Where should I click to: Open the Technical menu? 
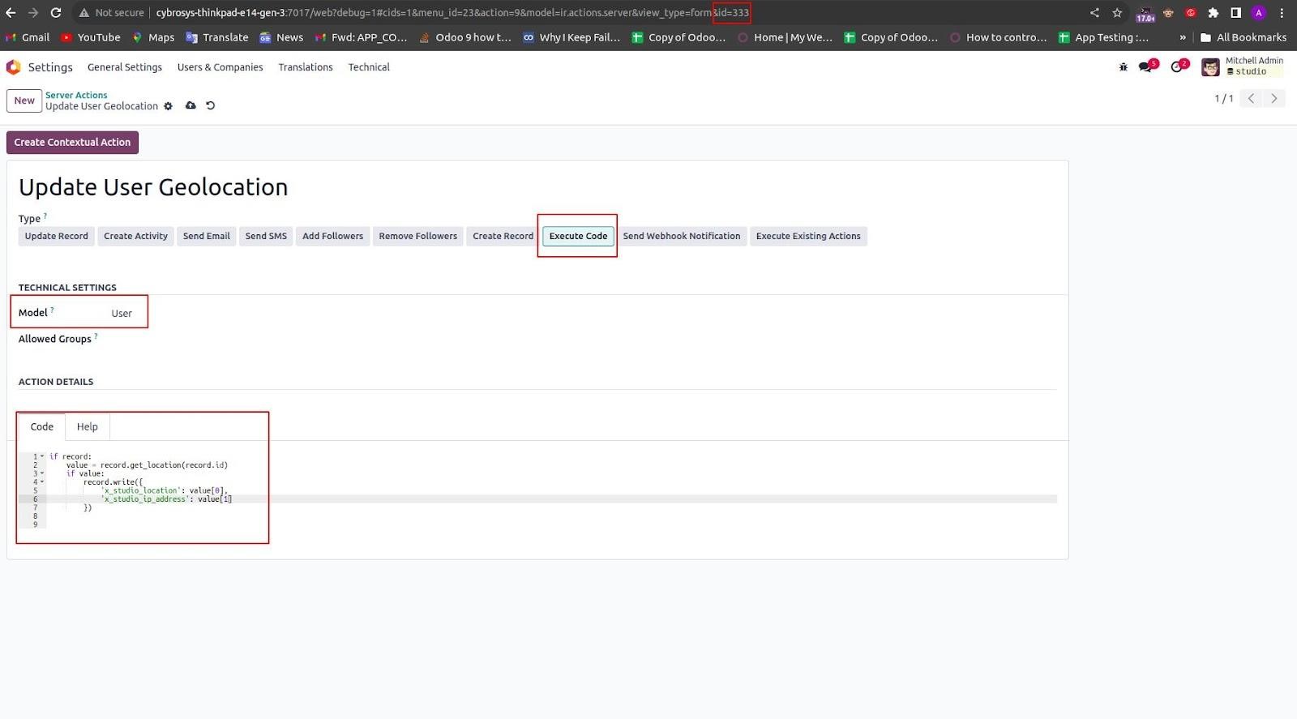tap(369, 67)
